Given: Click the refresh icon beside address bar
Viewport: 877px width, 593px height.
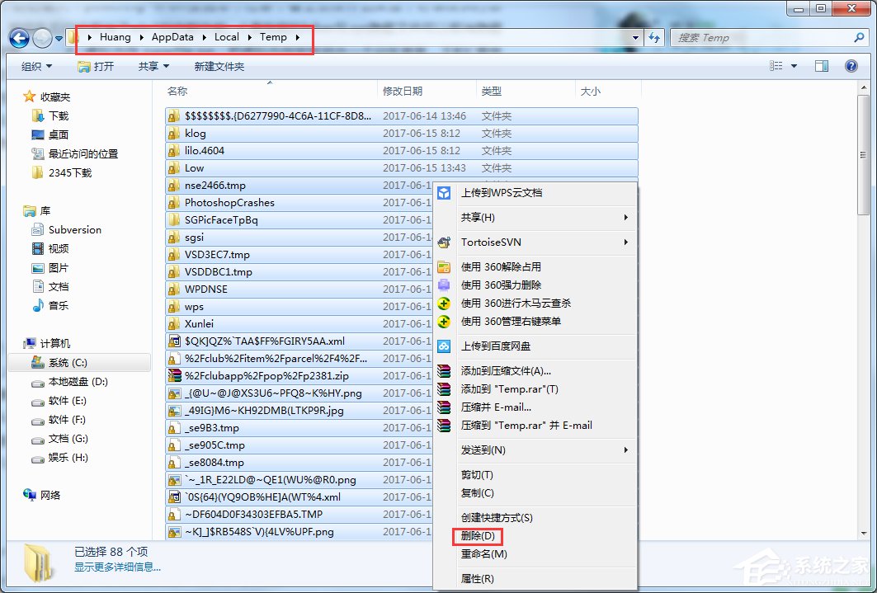Looking at the screenshot, I should click(652, 37).
